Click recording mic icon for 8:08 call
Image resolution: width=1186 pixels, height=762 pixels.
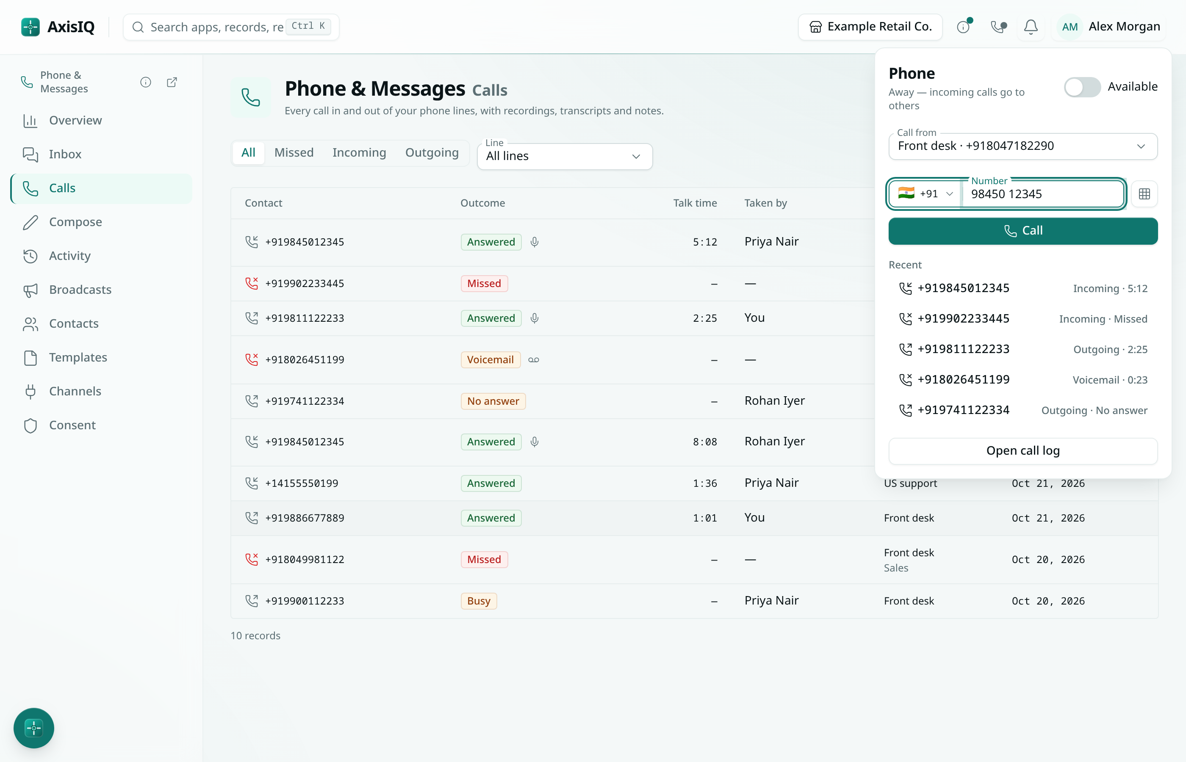pyautogui.click(x=535, y=442)
